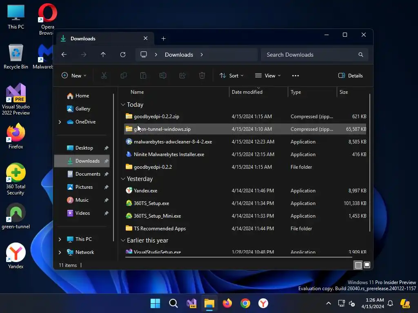Open Home in navigation pane
The image size is (418, 313).
pyautogui.click(x=82, y=96)
